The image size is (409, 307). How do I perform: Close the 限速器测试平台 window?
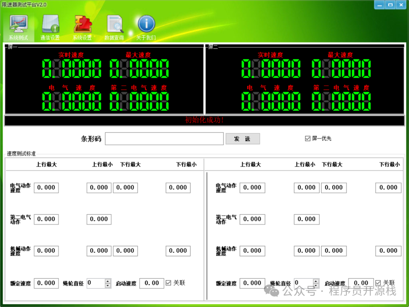(401, 5)
